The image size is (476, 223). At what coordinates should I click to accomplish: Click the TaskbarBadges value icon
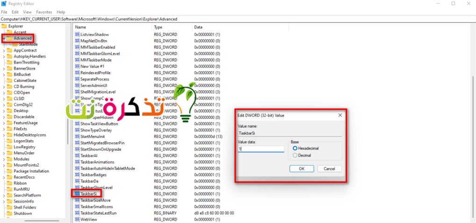(77, 175)
